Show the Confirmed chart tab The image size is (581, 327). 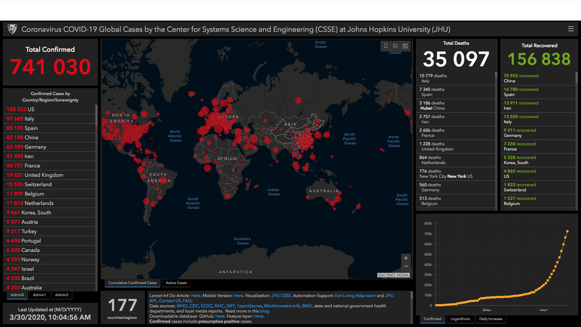pos(432,319)
